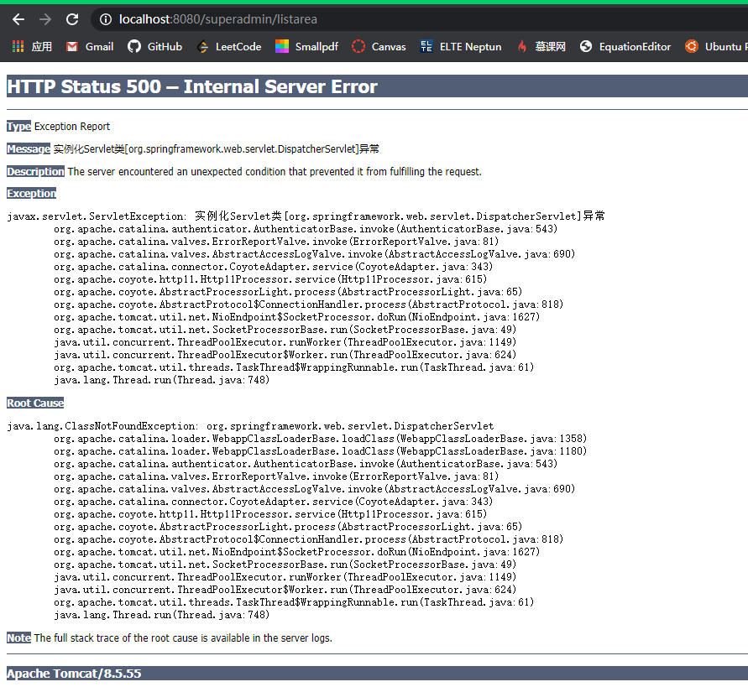
Task: Open the Canvas bookmark
Action: [x=389, y=47]
